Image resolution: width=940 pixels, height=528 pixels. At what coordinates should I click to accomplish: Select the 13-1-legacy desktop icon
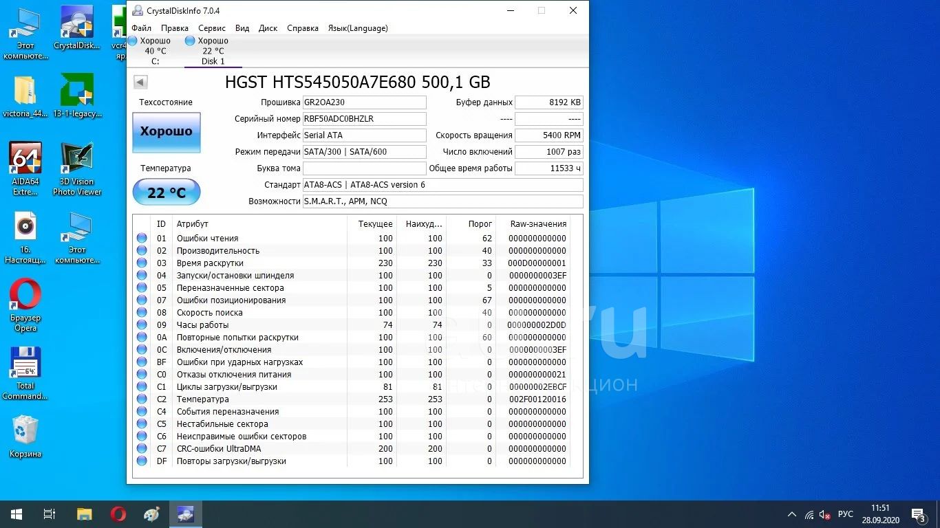click(77, 96)
